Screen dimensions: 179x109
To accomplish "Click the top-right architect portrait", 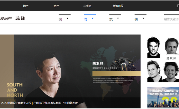I will point(172,46).
